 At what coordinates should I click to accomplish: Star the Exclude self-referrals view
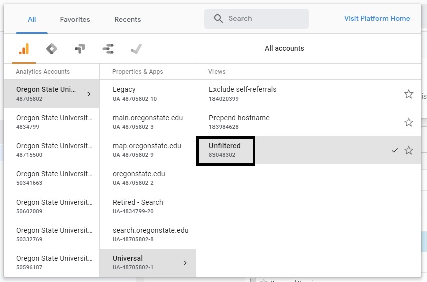[409, 94]
